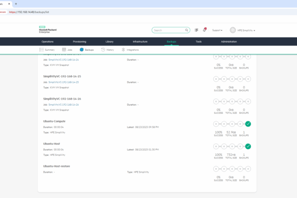Open the Ubuntu-Host-restore backup entry
This screenshot has height=198, width=297.
(57, 166)
